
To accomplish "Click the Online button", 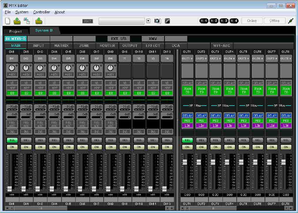I will click(x=252, y=21).
